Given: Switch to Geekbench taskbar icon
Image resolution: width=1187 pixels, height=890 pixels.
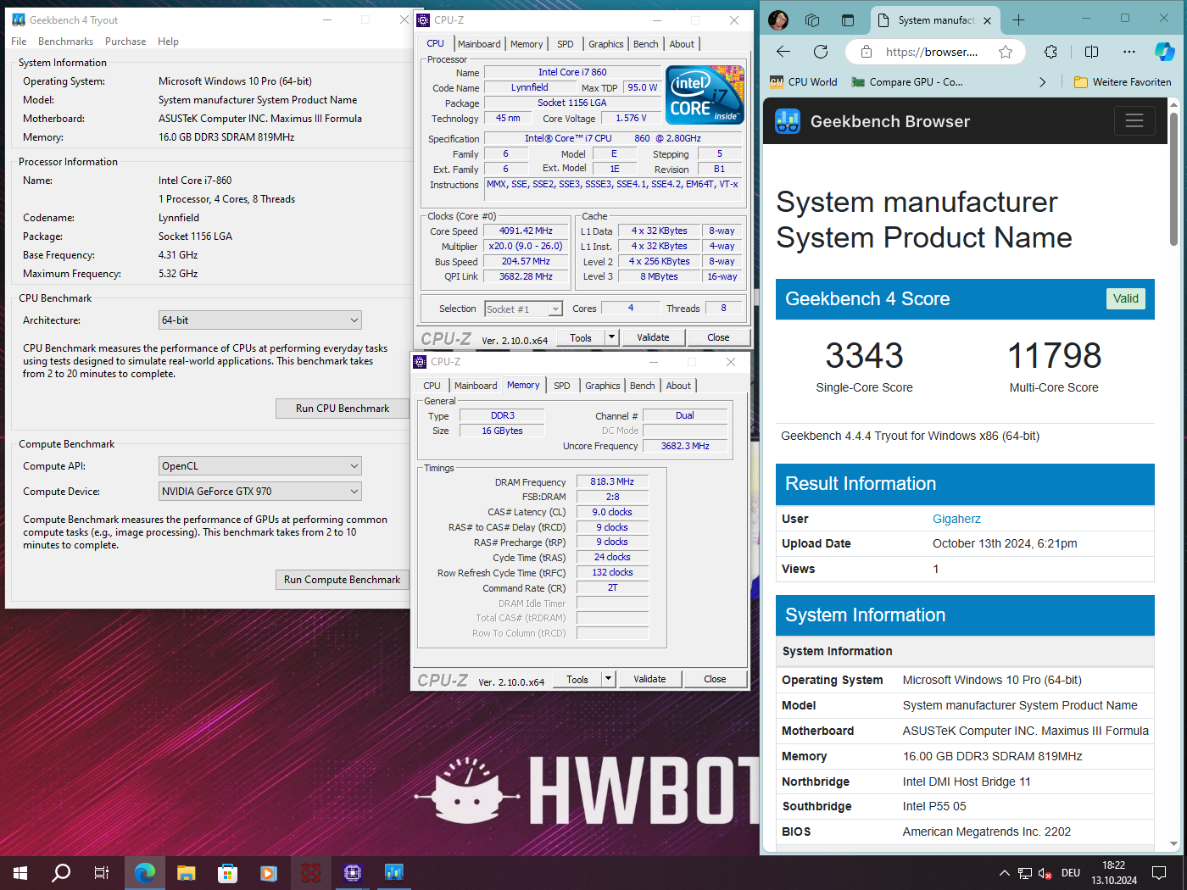Looking at the screenshot, I should pyautogui.click(x=393, y=872).
